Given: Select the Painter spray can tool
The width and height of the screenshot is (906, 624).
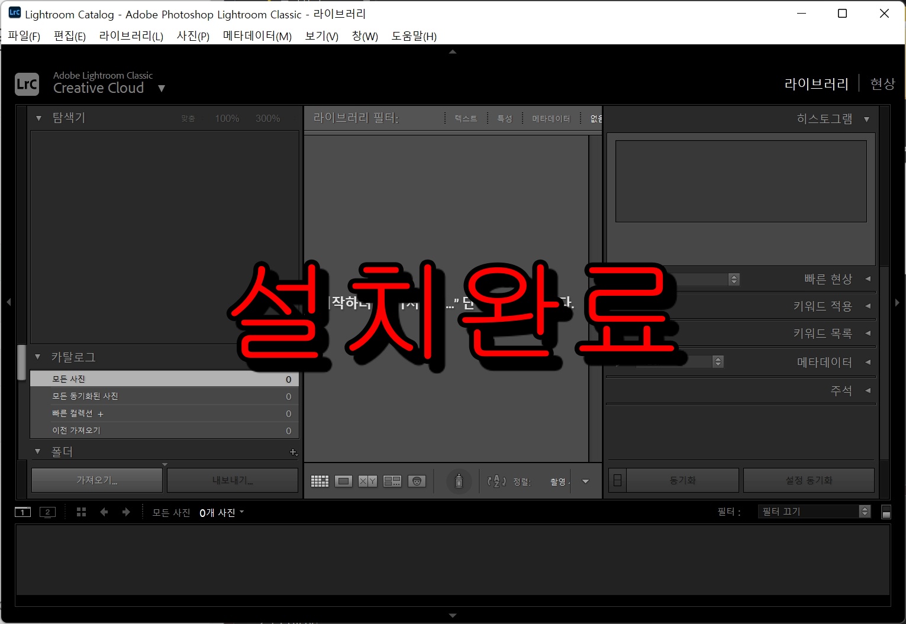Looking at the screenshot, I should tap(459, 481).
